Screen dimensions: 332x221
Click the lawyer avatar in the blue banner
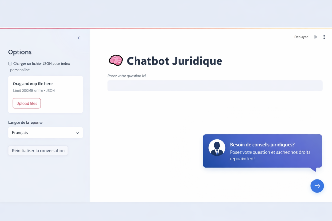coord(217,148)
